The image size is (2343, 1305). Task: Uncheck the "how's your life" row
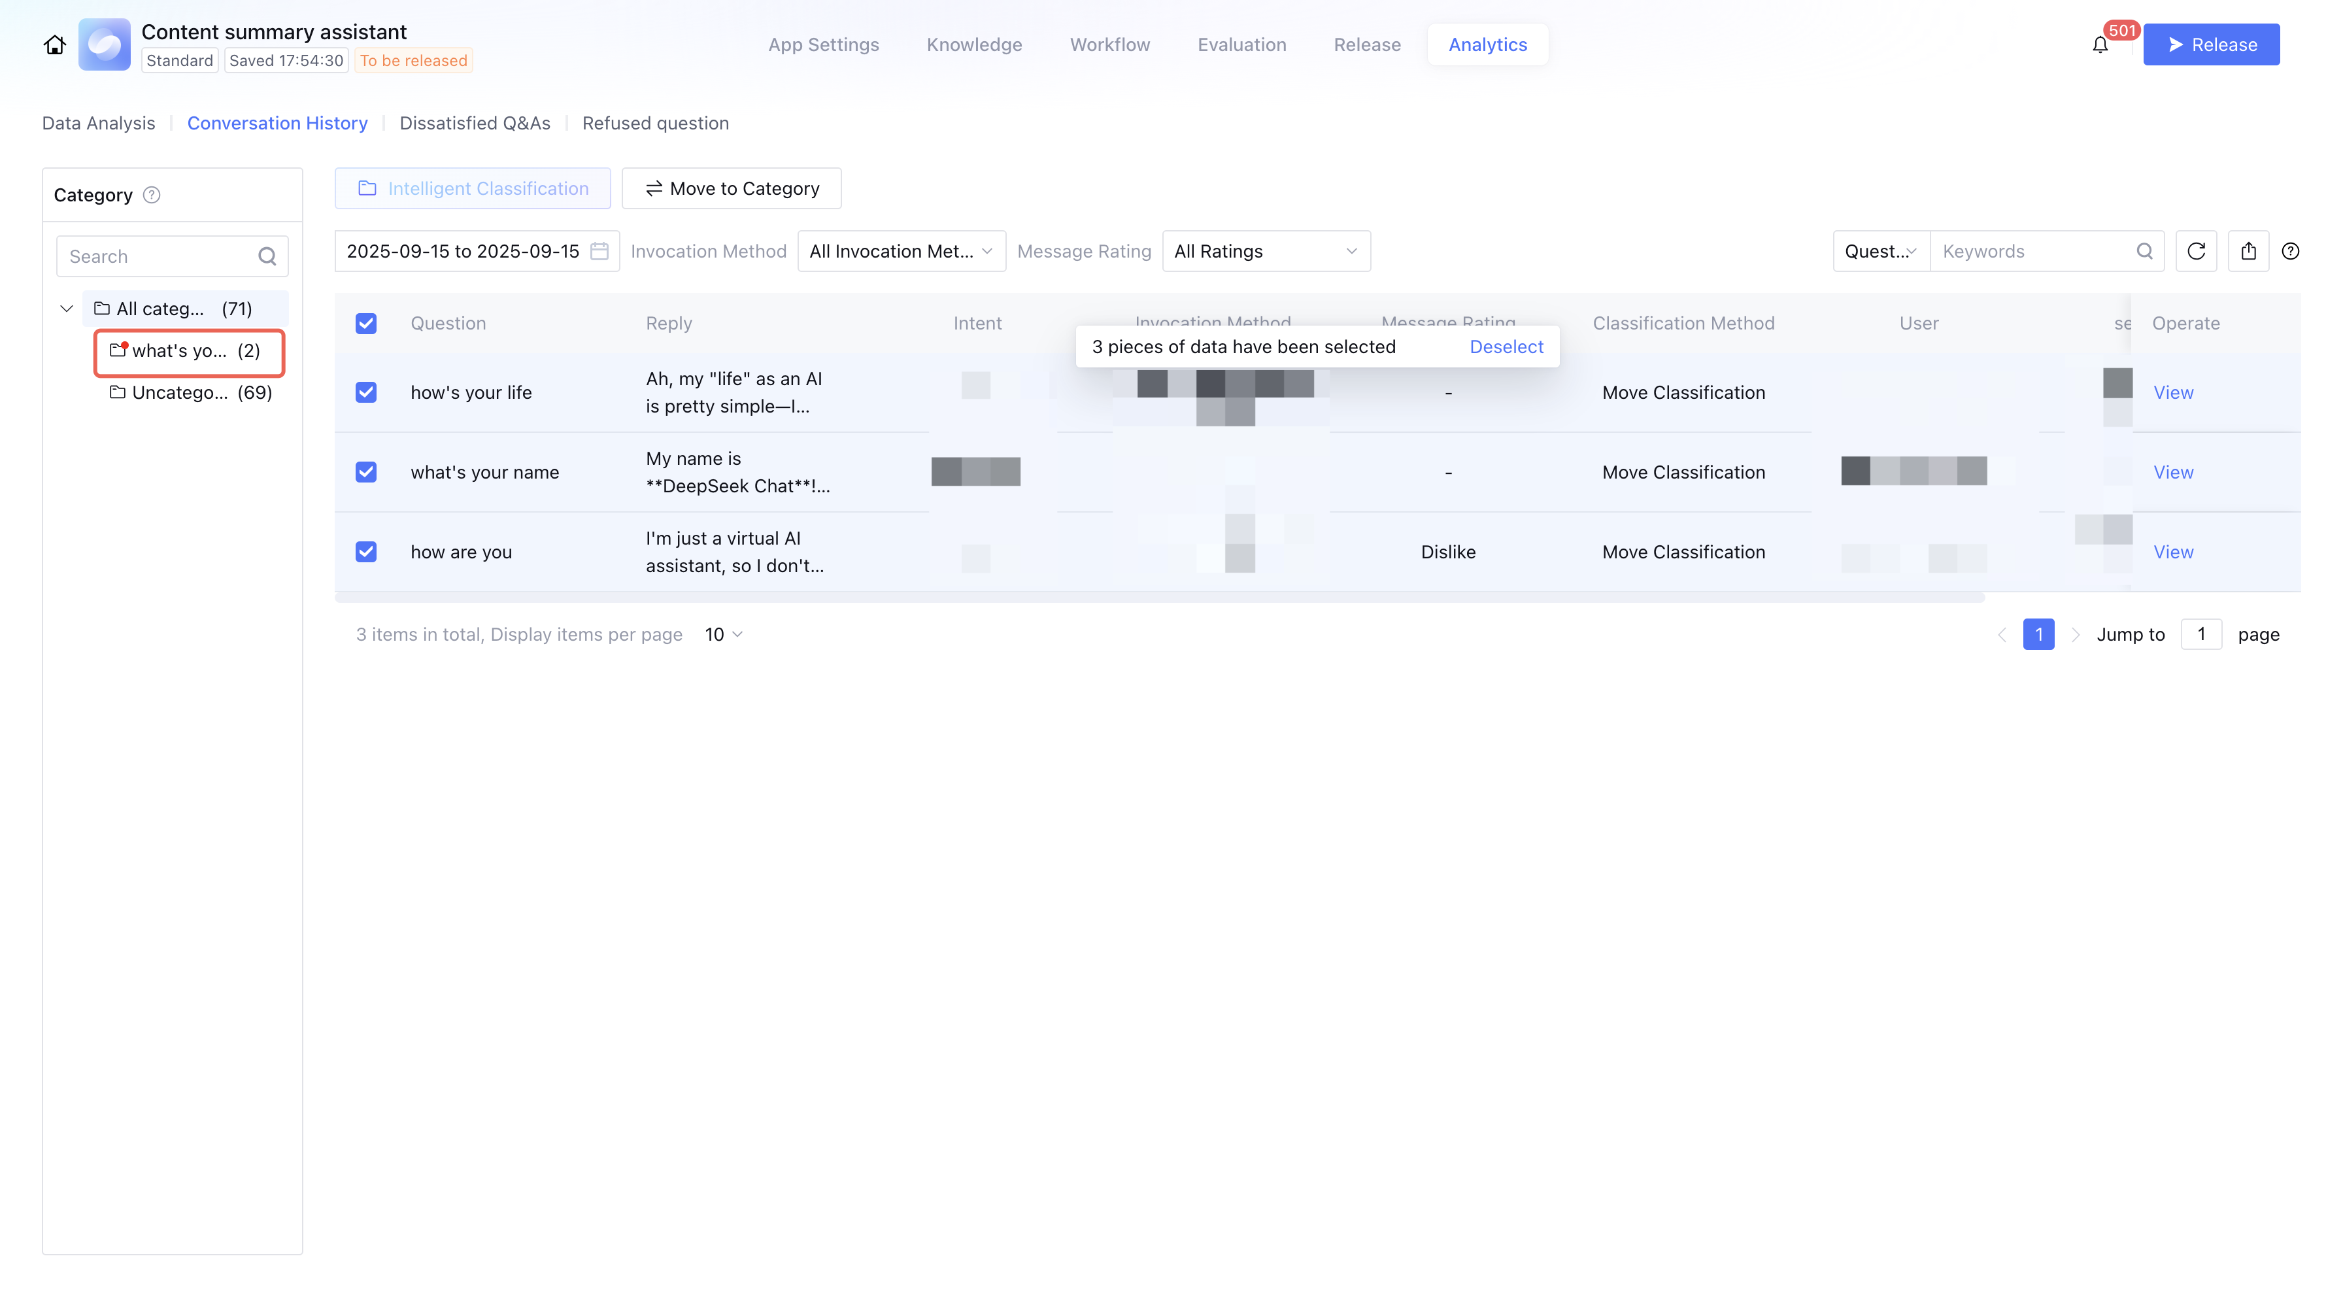pos(365,392)
